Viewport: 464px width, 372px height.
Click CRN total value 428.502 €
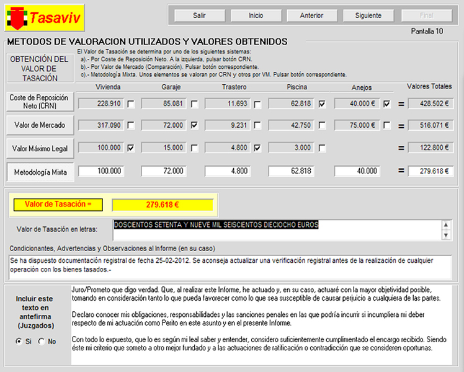(x=431, y=104)
